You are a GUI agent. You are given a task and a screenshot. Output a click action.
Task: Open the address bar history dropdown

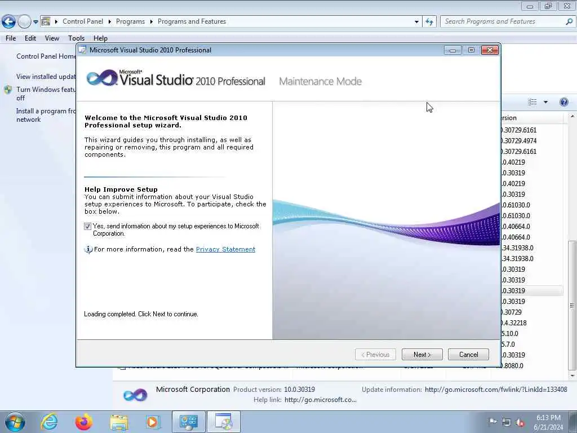tap(416, 22)
